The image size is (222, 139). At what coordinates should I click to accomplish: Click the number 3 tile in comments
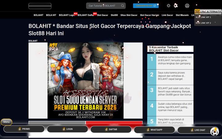[152, 93]
